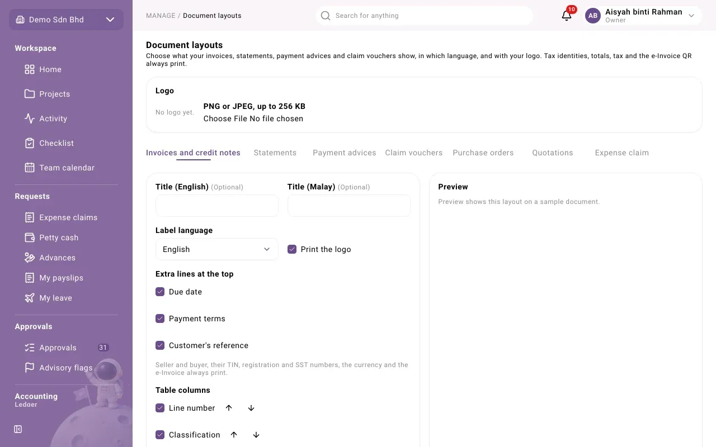Uncheck Print the logo checkbox
The height and width of the screenshot is (447, 716).
292,249
